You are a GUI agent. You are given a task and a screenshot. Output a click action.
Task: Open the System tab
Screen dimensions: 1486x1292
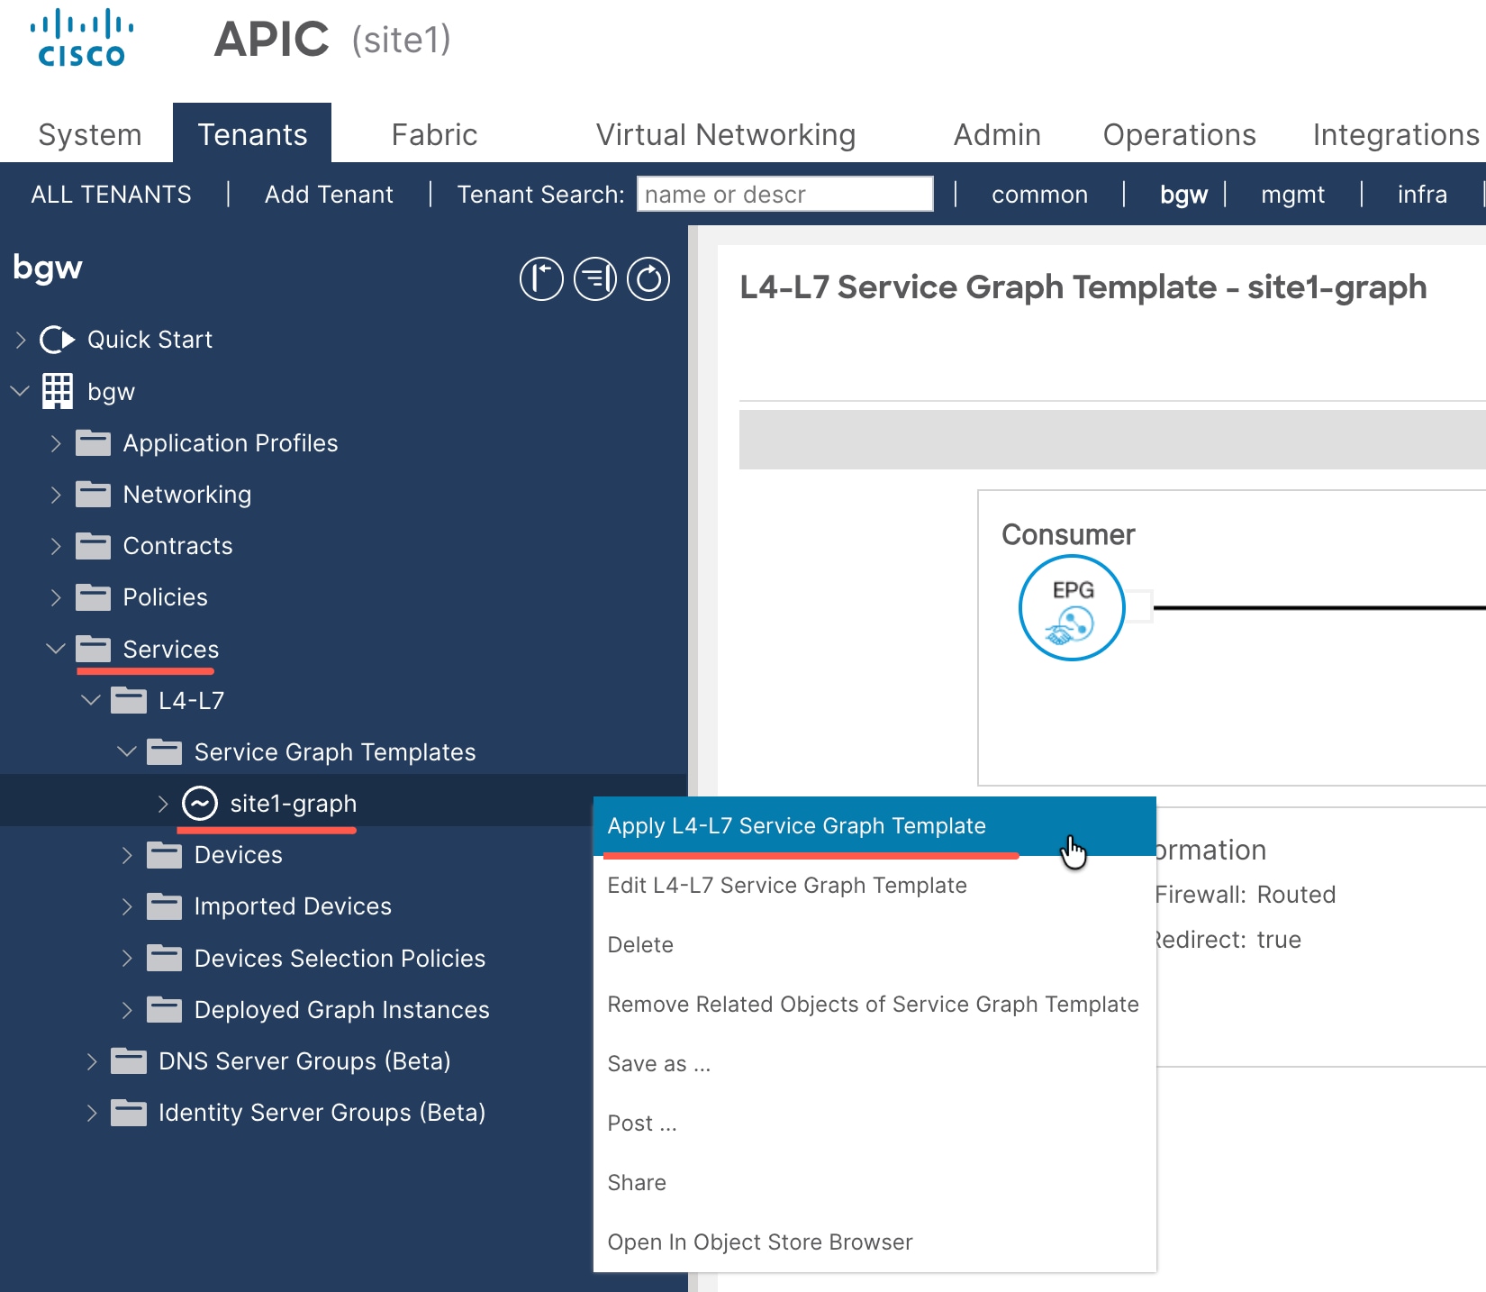pyautogui.click(x=90, y=134)
